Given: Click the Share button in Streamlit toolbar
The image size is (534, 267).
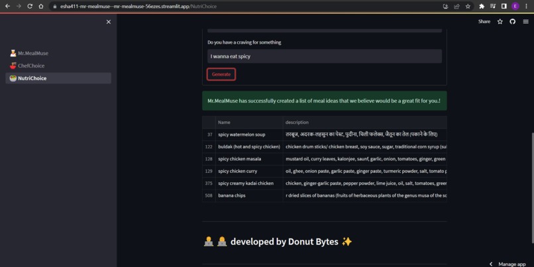Looking at the screenshot, I should [x=484, y=21].
